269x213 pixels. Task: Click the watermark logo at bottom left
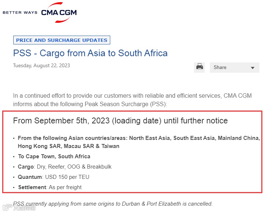tap(19, 207)
